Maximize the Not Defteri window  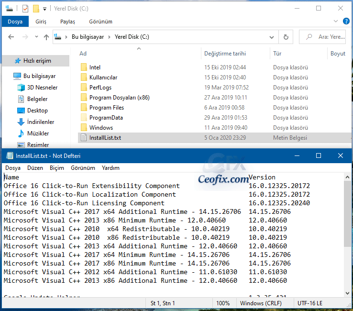pyautogui.click(x=319, y=155)
